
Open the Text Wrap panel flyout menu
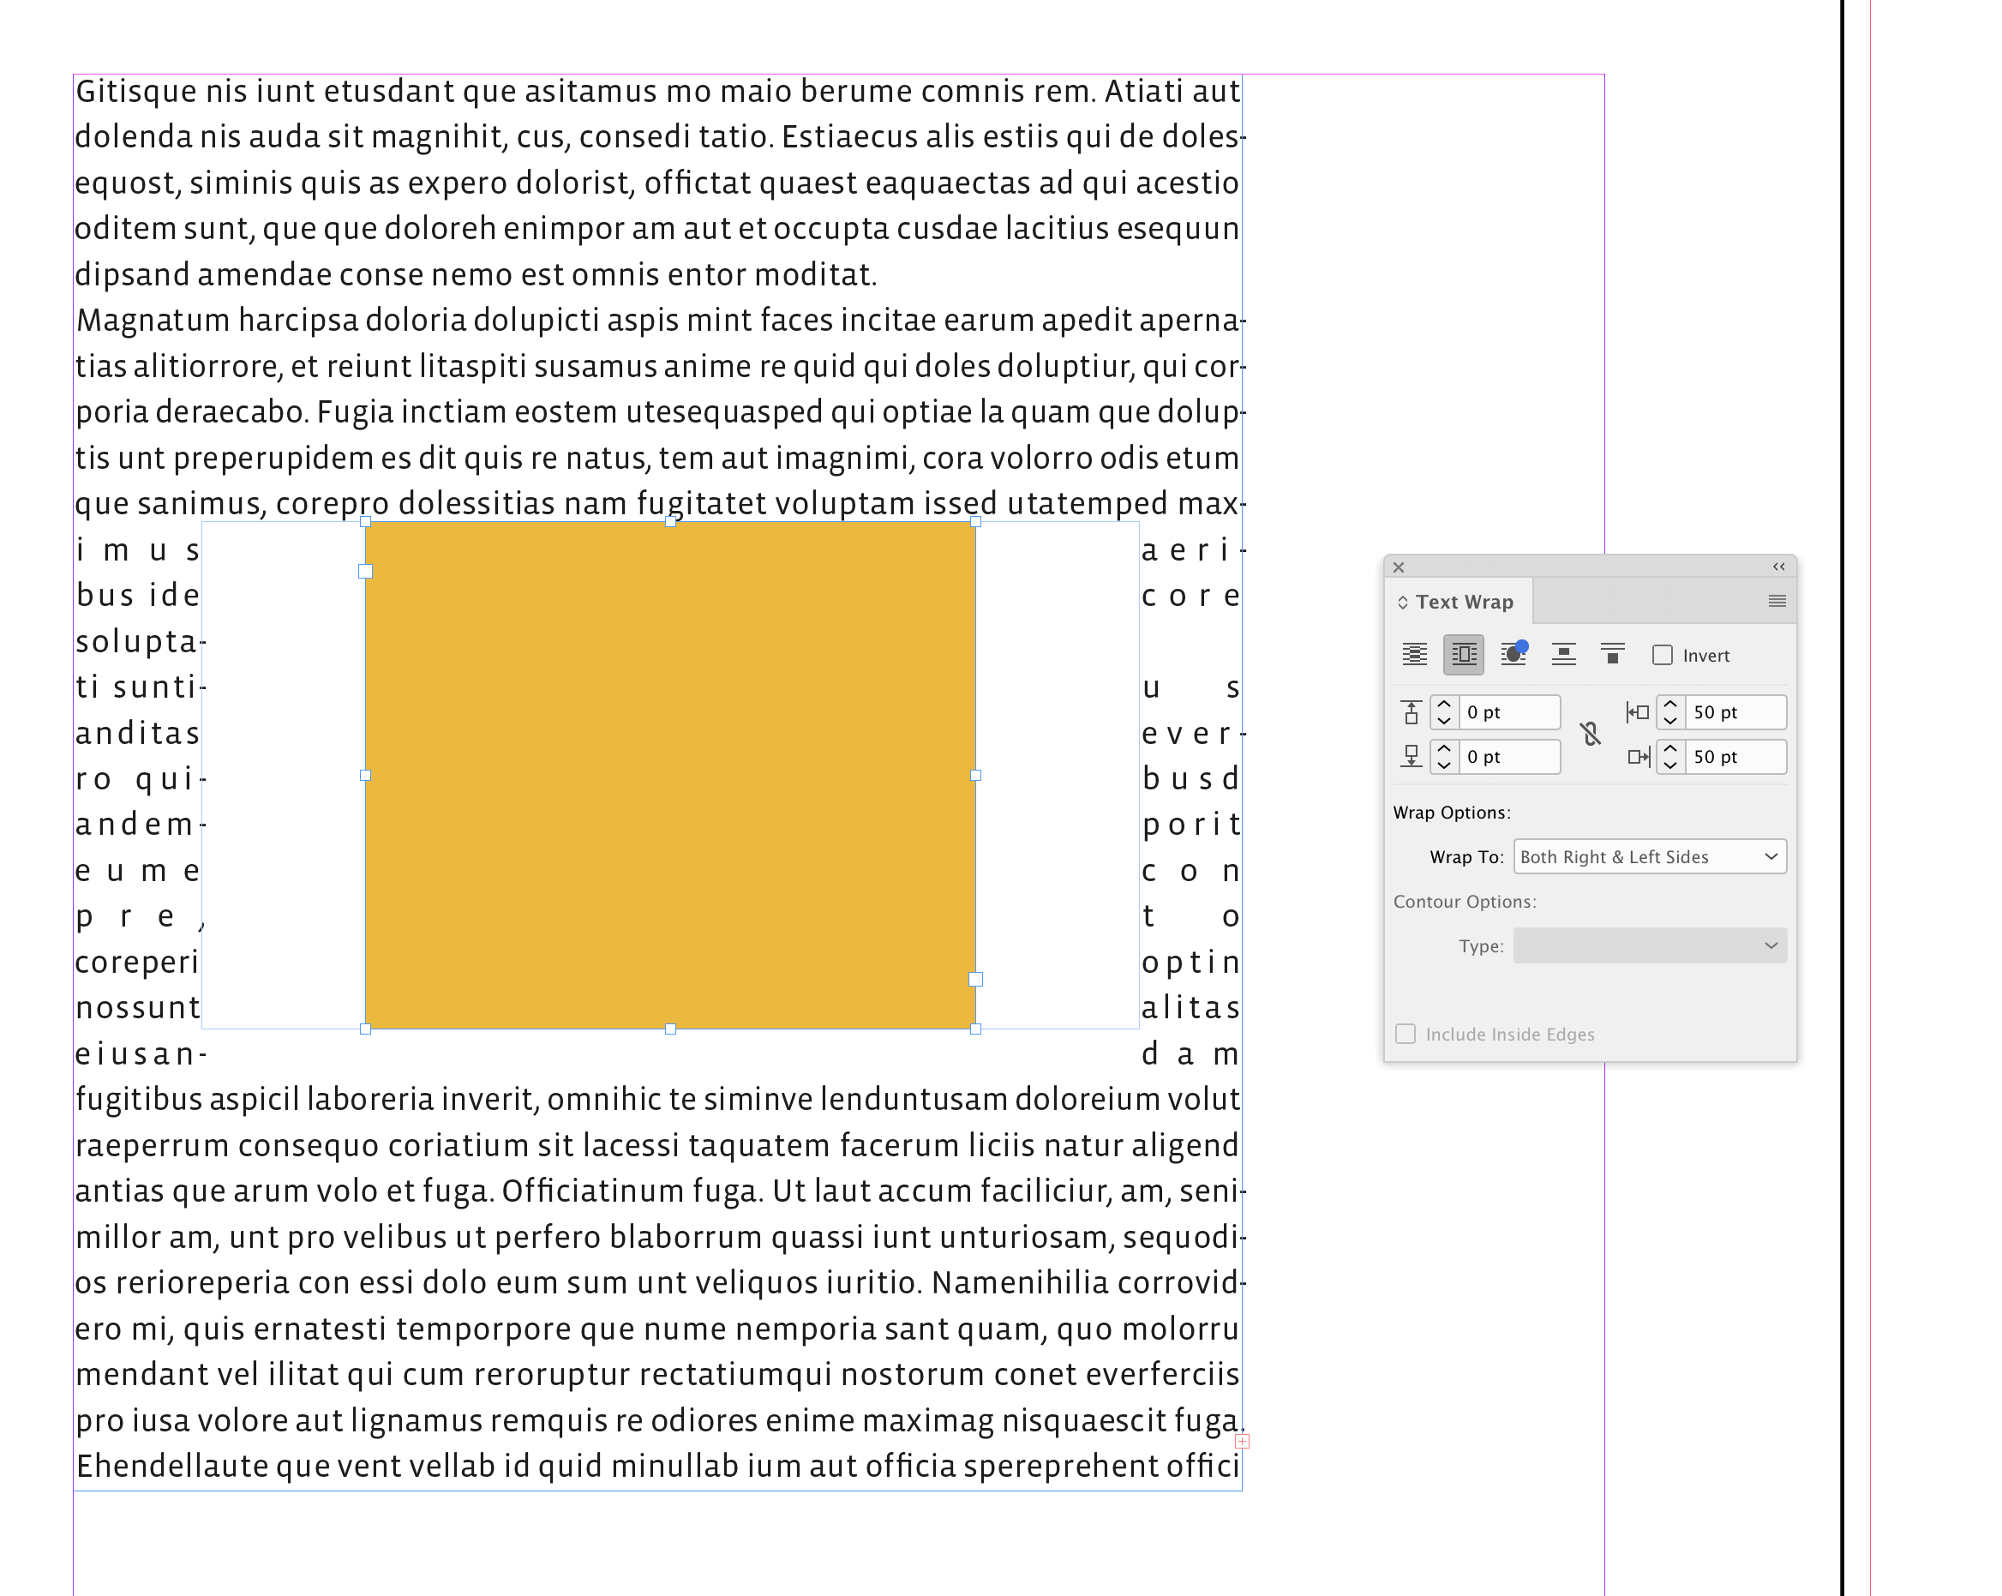tap(1777, 602)
